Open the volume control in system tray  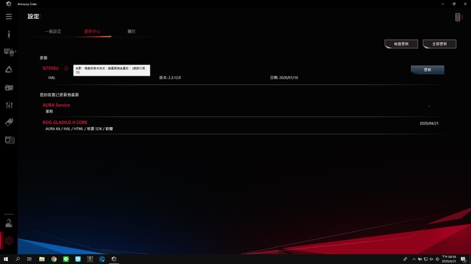click(431, 259)
